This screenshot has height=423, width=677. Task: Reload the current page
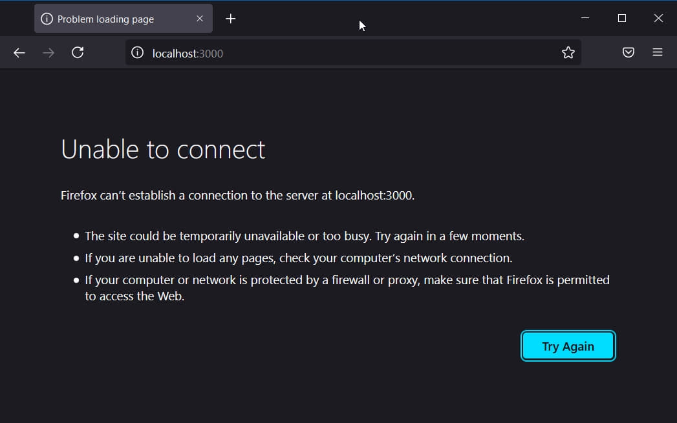coord(78,52)
